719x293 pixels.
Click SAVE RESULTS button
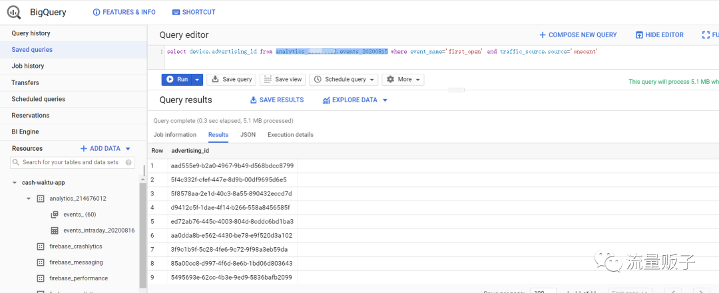[x=276, y=100]
